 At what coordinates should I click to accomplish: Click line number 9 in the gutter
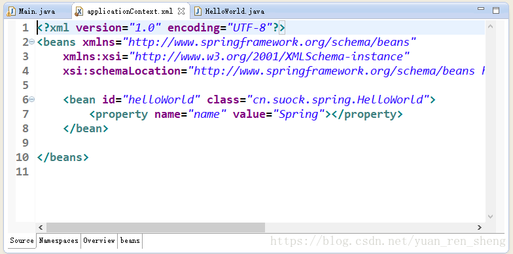tap(25, 143)
